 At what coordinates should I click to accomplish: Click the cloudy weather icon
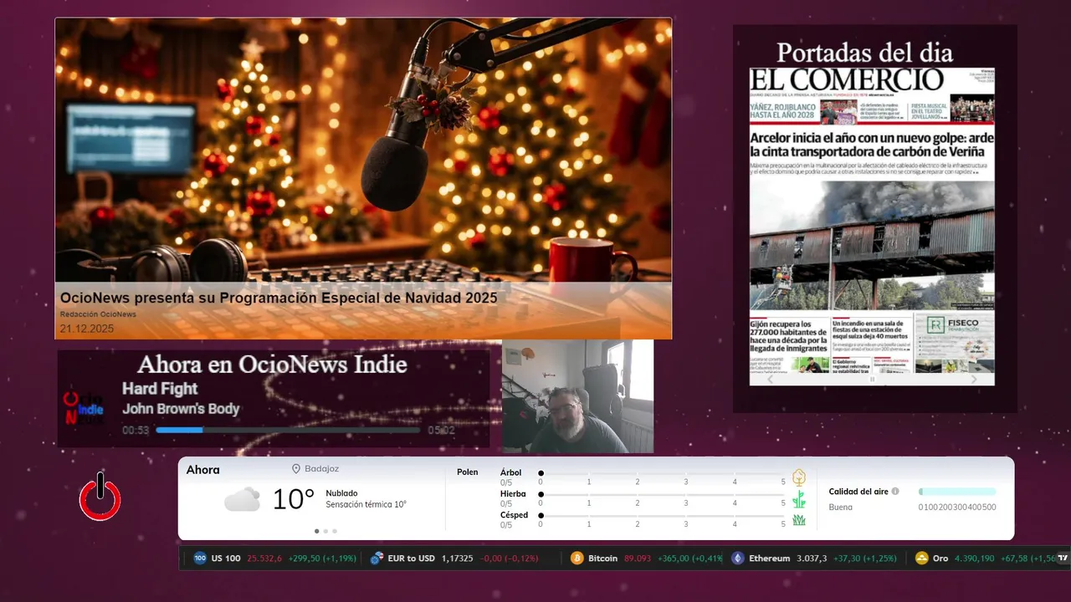pos(242,500)
